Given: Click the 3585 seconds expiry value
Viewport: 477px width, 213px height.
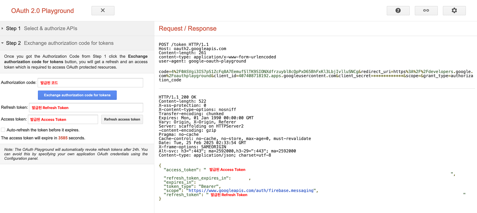Looking at the screenshot, I should pos(63,138).
